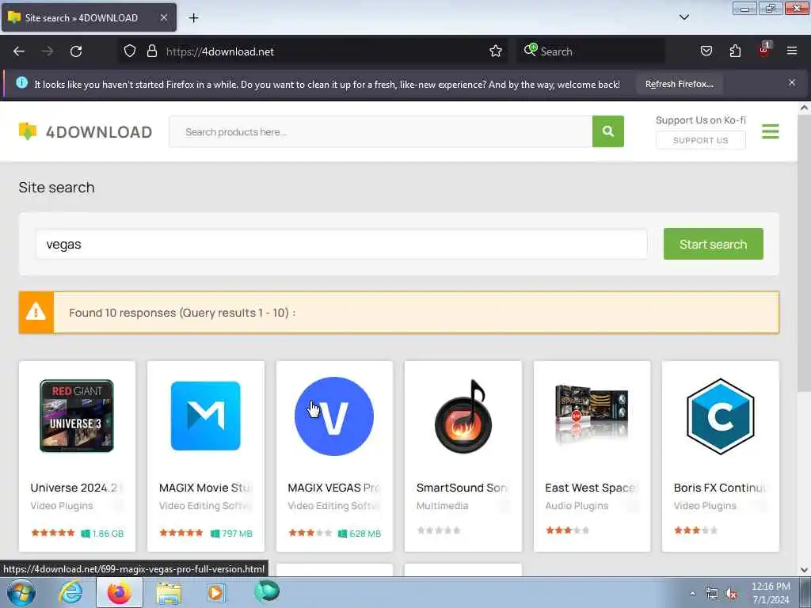Click the muted volume tray icon
The height and width of the screenshot is (608, 811).
coord(731,594)
